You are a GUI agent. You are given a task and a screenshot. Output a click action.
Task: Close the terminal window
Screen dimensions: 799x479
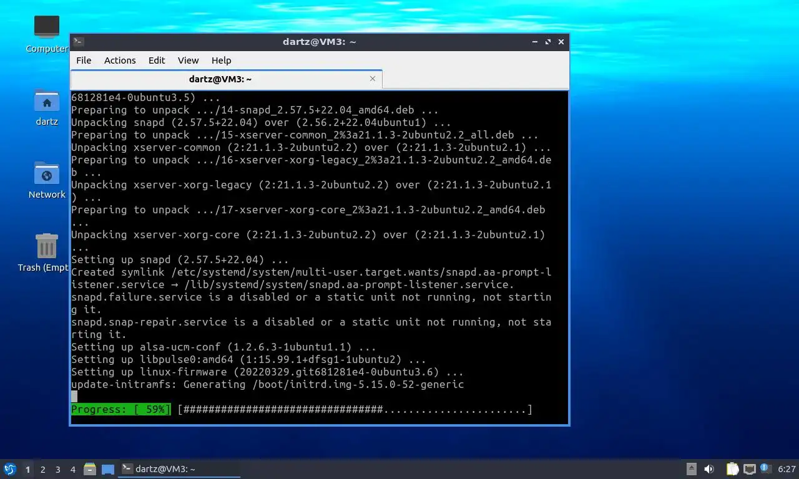(561, 42)
